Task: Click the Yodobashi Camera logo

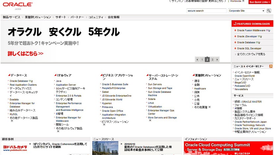Action: click(15, 148)
